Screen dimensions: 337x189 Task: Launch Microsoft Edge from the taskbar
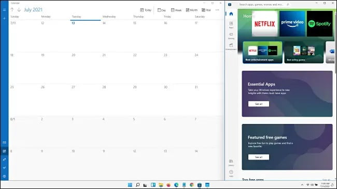tap(176, 185)
